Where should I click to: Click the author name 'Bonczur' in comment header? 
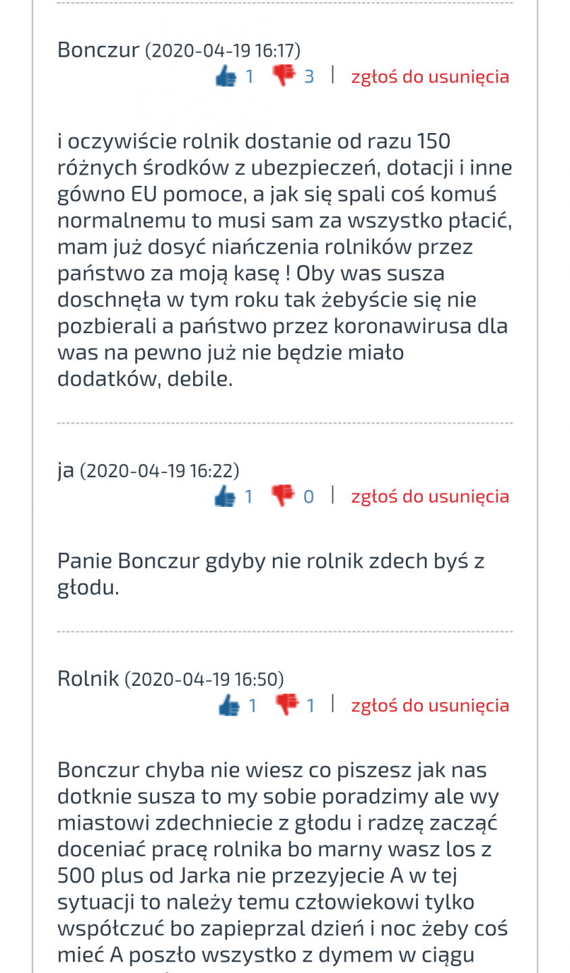pos(98,50)
